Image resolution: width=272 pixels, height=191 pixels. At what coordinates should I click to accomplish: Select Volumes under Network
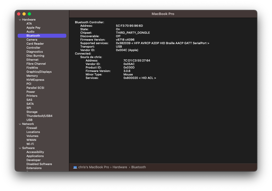pyautogui.click(x=32, y=136)
